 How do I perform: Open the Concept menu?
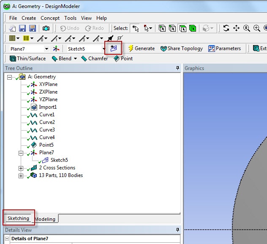click(50, 18)
